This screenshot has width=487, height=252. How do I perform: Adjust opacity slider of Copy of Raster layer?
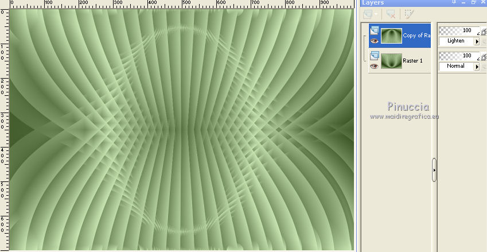[x=459, y=30]
